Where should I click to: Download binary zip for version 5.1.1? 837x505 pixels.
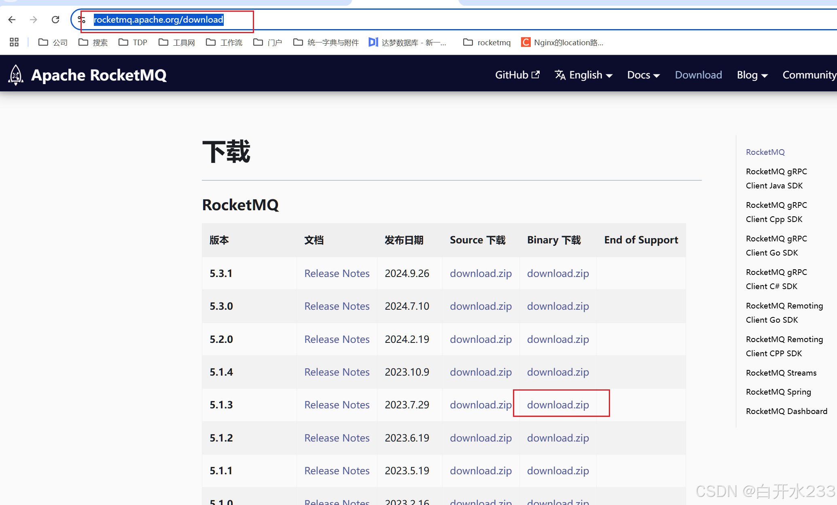(x=558, y=471)
